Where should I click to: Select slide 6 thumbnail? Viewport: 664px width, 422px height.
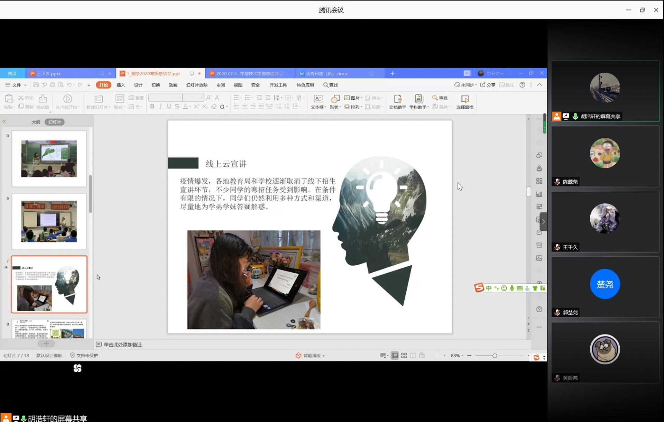pyautogui.click(x=49, y=222)
